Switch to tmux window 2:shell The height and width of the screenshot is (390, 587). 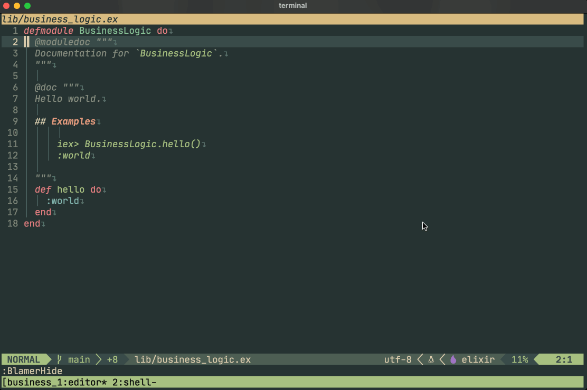pos(135,382)
